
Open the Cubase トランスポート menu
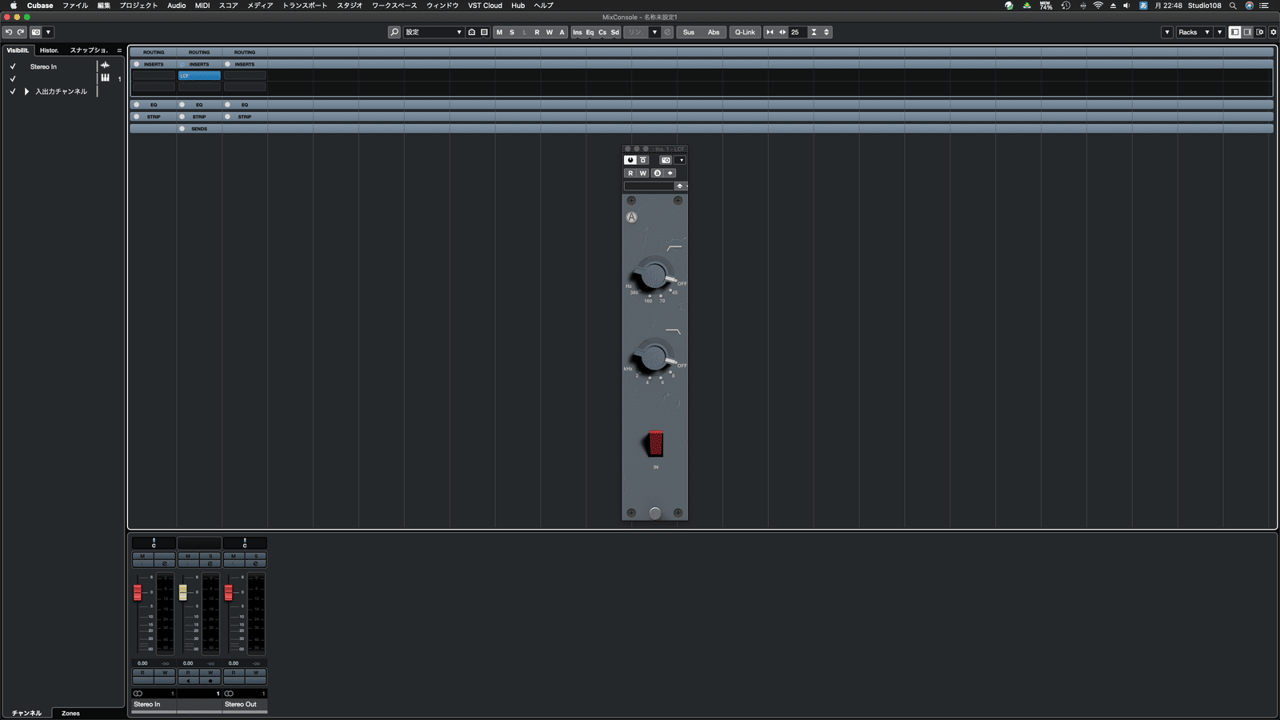(x=305, y=6)
